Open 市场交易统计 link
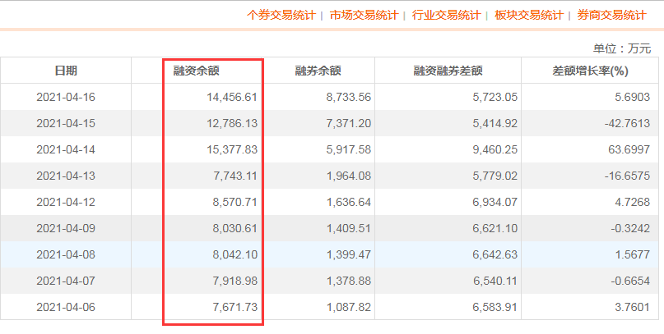This screenshot has width=664, height=334. (x=365, y=16)
